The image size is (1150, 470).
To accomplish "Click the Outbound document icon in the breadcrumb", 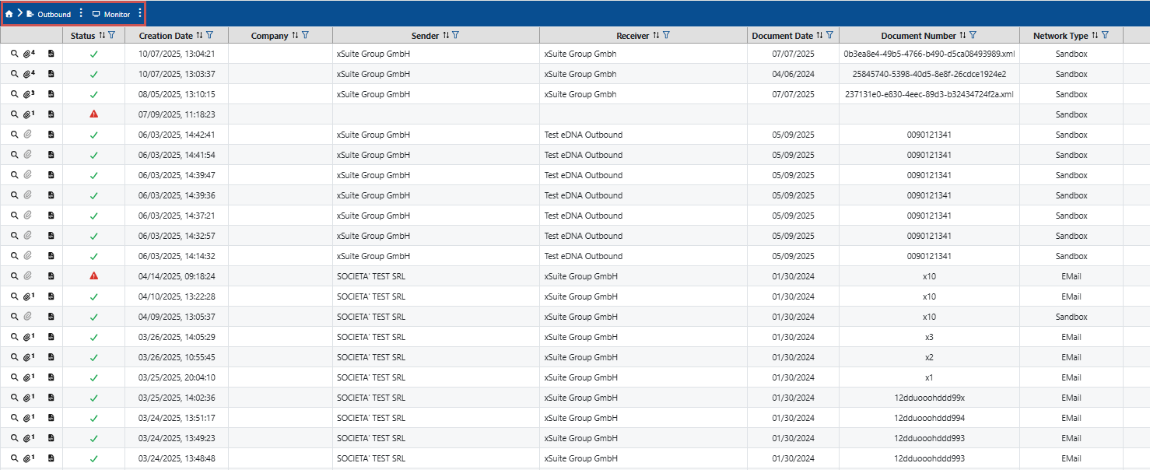I will [30, 14].
